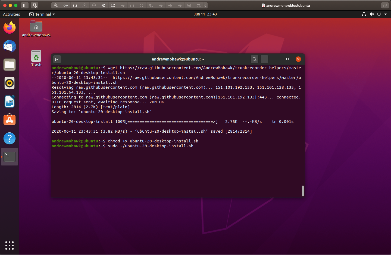
Task: Click the Unity view button at top-right
Action: [x=385, y=5]
